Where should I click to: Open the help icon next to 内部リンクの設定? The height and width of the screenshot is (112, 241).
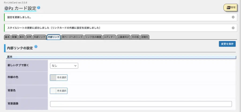(36, 46)
